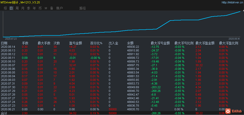Image resolution: width=244 pixels, height=115 pixels.
Task: Click the 最大浮亏金额 column header
Action: [x=160, y=43]
